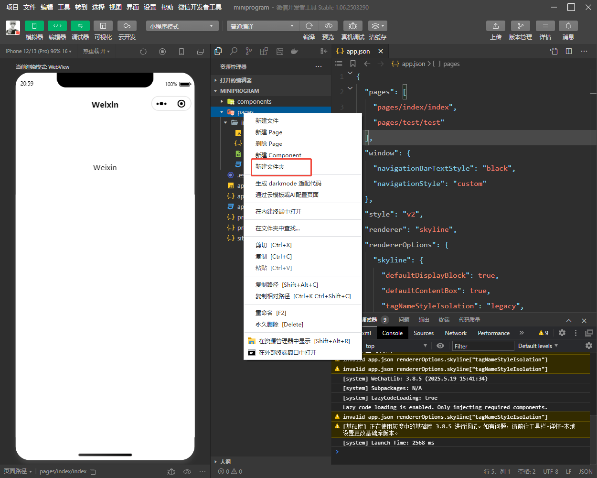Open the devtools settings gear icon
The width and height of the screenshot is (597, 478).
562,333
